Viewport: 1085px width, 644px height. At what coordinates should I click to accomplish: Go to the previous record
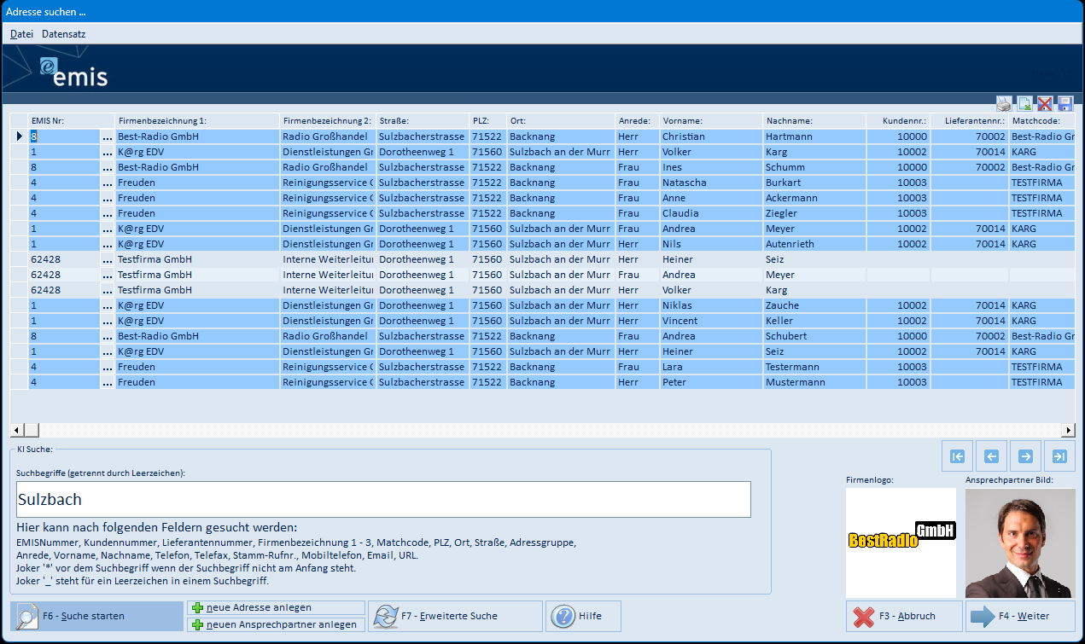pyautogui.click(x=992, y=456)
